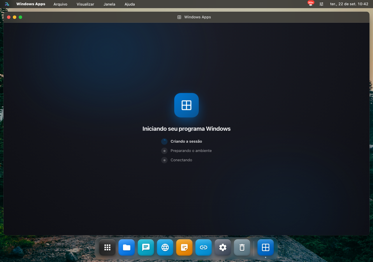This screenshot has height=262, width=373.
Task: Click the date and time in the menu bar
Action: pyautogui.click(x=349, y=4)
